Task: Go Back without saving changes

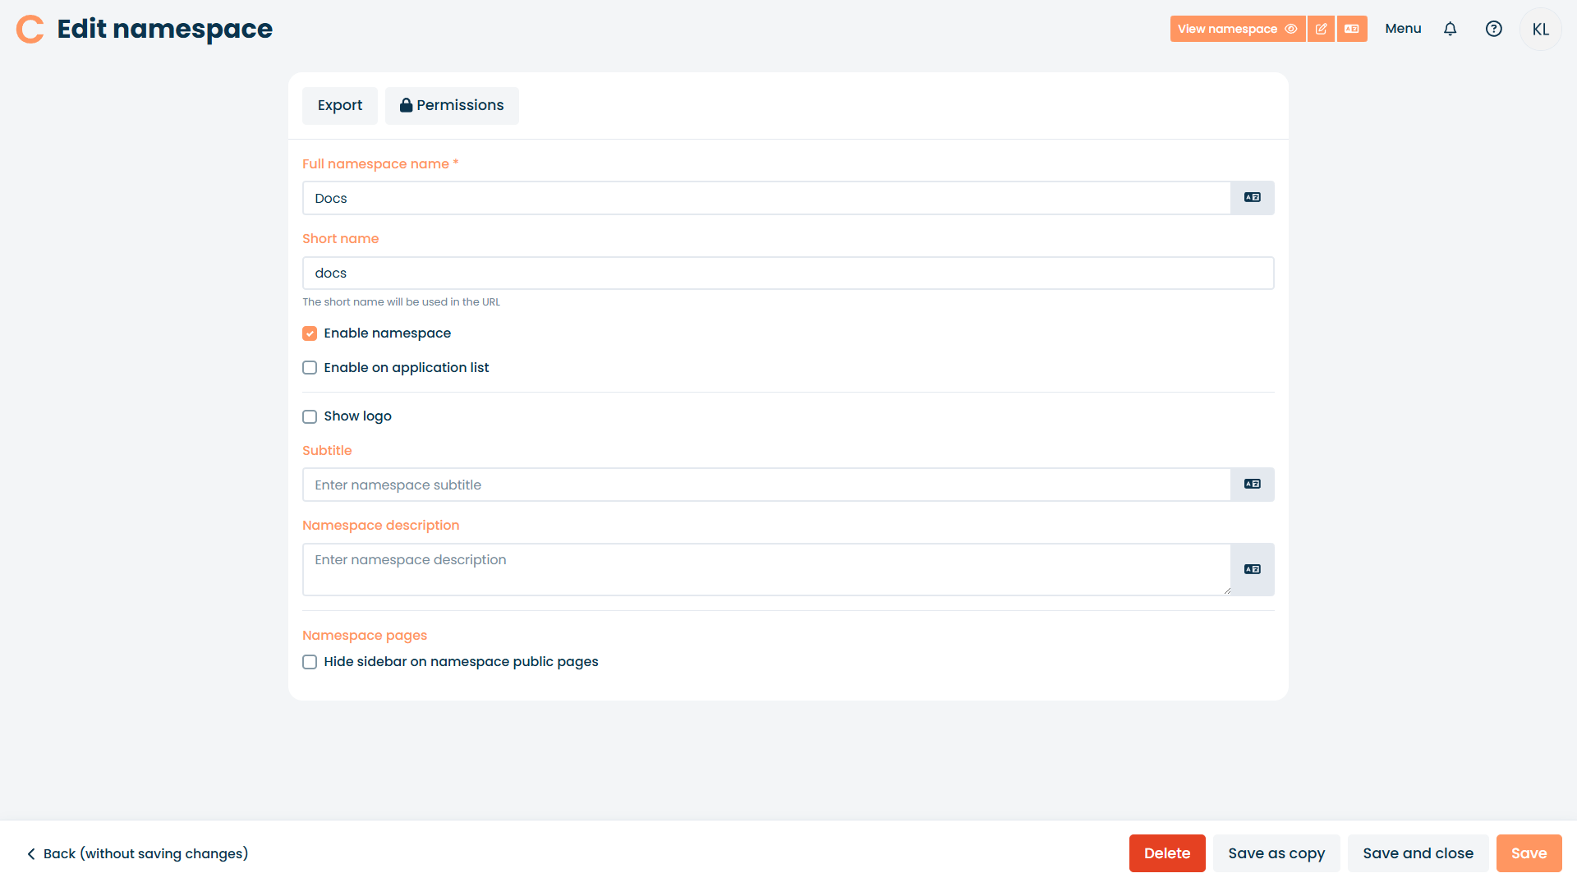Action: coord(137,854)
